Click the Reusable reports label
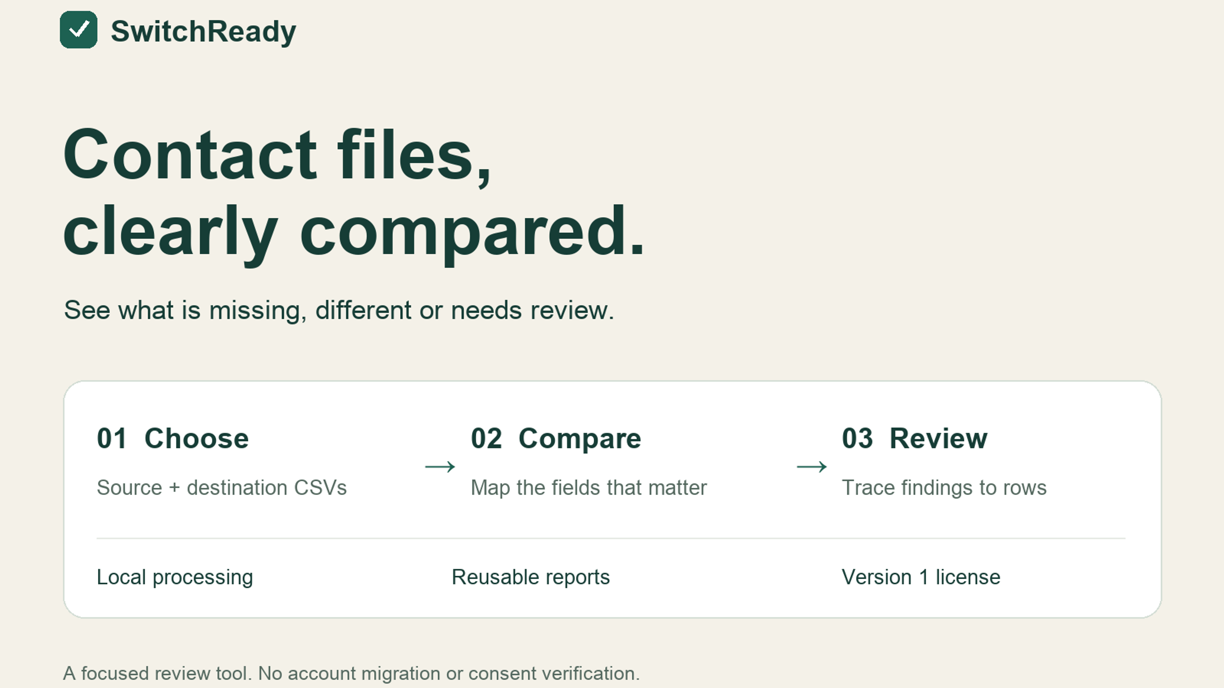The image size is (1224, 688). click(531, 577)
